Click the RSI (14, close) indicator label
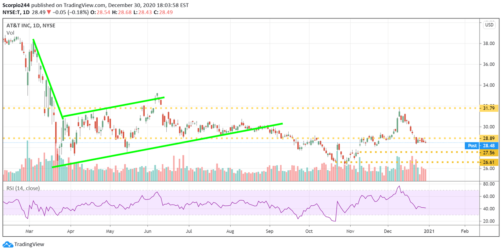 tap(23, 188)
